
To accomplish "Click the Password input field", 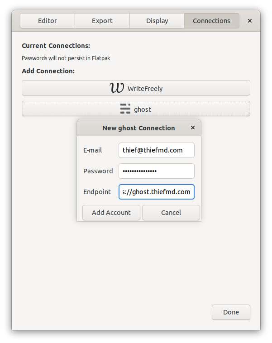I will [x=157, y=171].
